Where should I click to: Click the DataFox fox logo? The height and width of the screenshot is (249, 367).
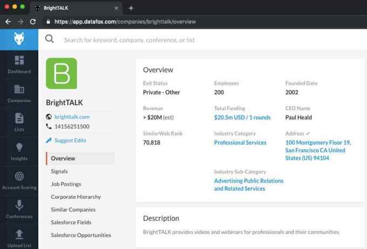click(x=19, y=39)
